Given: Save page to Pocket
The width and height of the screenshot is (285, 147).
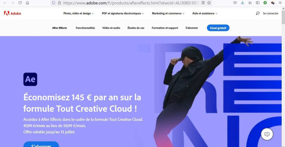Looking at the screenshot, I should click(235, 3).
